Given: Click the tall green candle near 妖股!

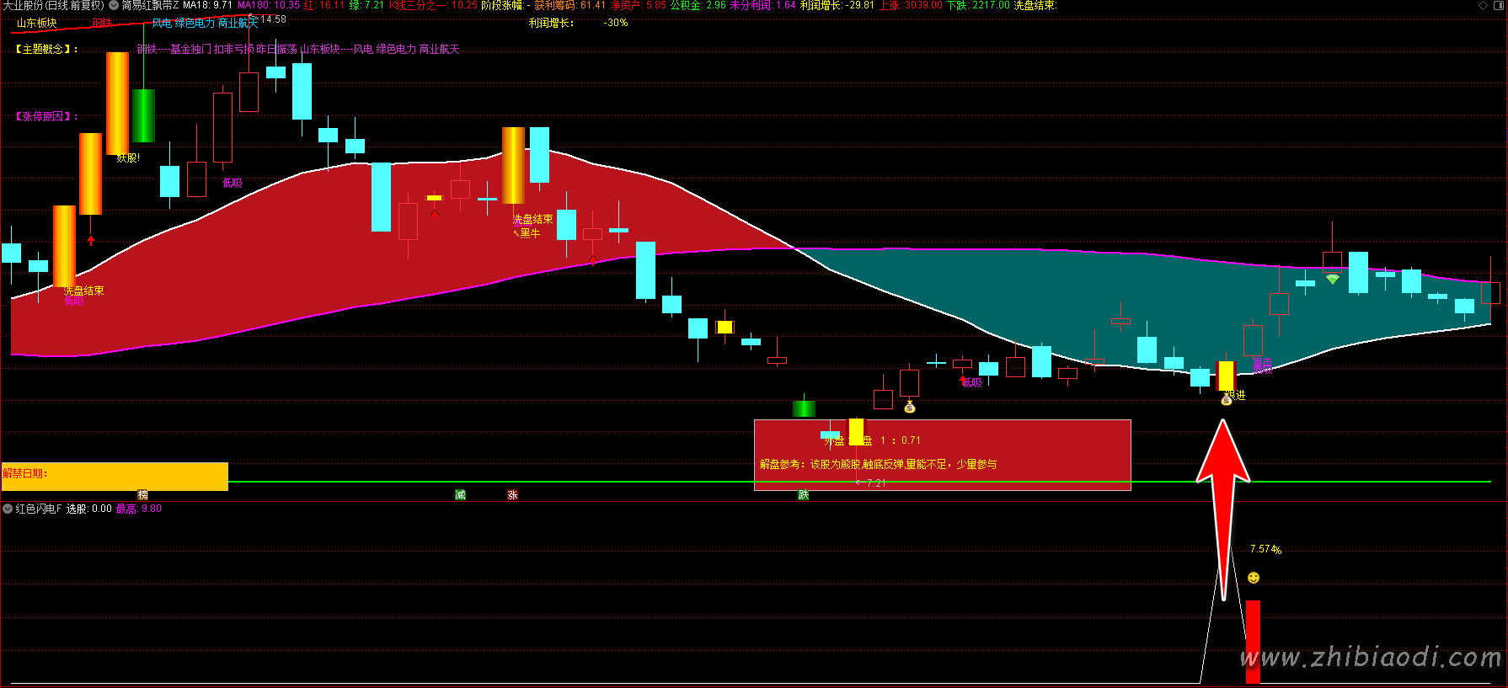Looking at the screenshot, I should (x=144, y=115).
